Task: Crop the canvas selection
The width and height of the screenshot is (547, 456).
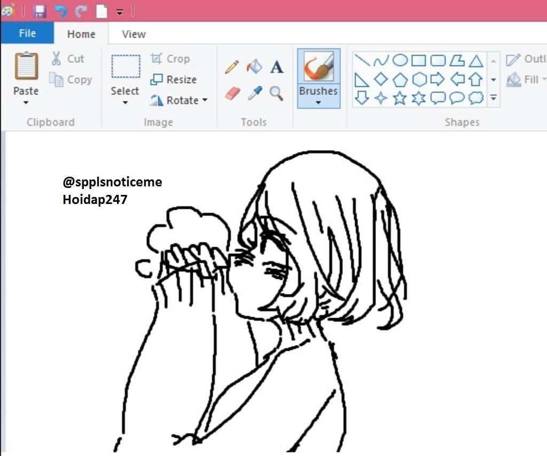Action: pyautogui.click(x=176, y=58)
